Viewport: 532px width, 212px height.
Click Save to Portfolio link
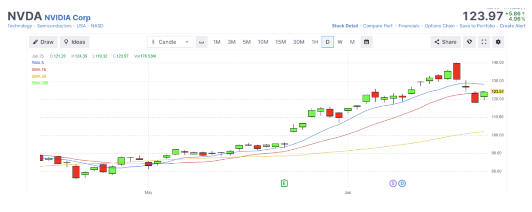[x=477, y=26]
